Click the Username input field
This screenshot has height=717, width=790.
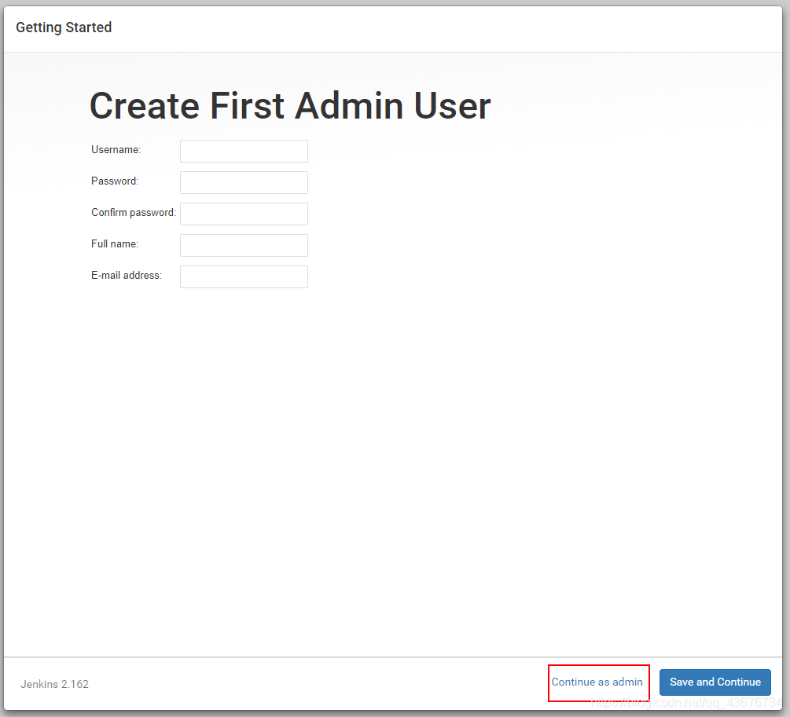(244, 151)
